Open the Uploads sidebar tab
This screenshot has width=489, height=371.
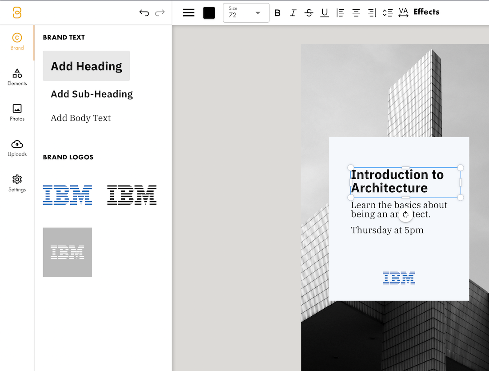point(17,148)
